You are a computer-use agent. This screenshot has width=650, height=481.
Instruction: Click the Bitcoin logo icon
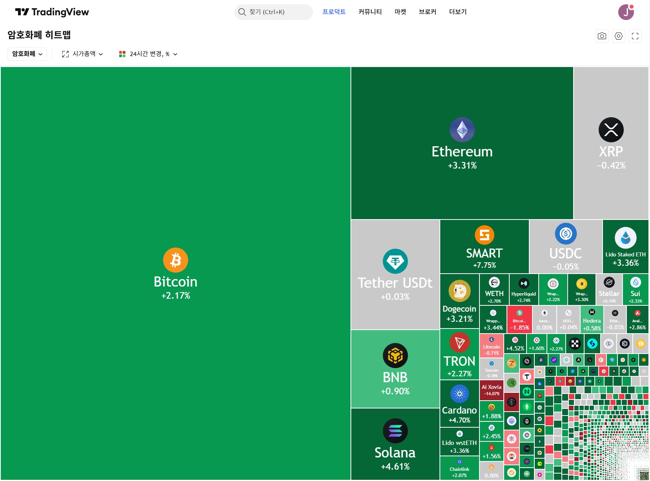tap(176, 260)
